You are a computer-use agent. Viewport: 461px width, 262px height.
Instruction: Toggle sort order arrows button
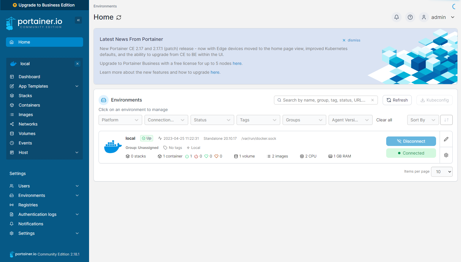(x=446, y=120)
